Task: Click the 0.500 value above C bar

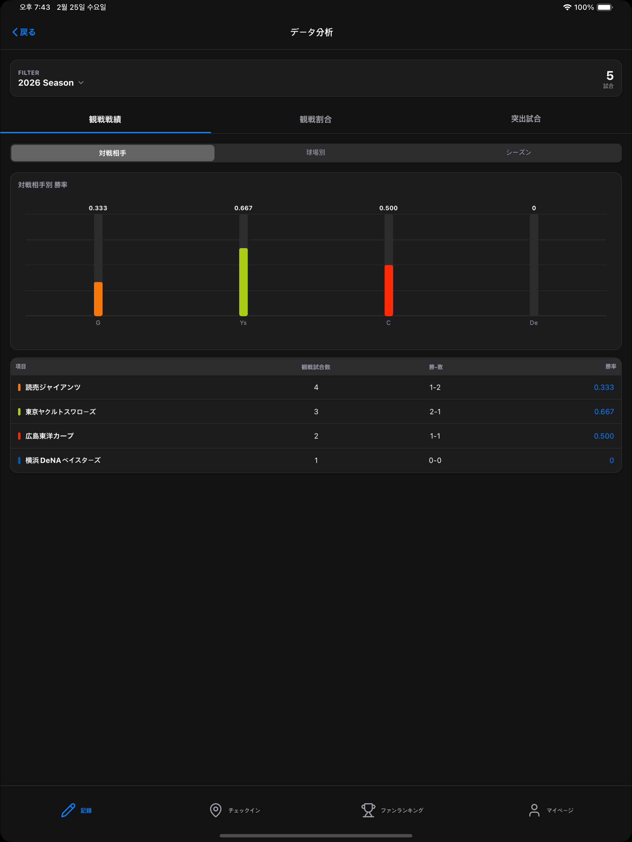Action: [389, 208]
